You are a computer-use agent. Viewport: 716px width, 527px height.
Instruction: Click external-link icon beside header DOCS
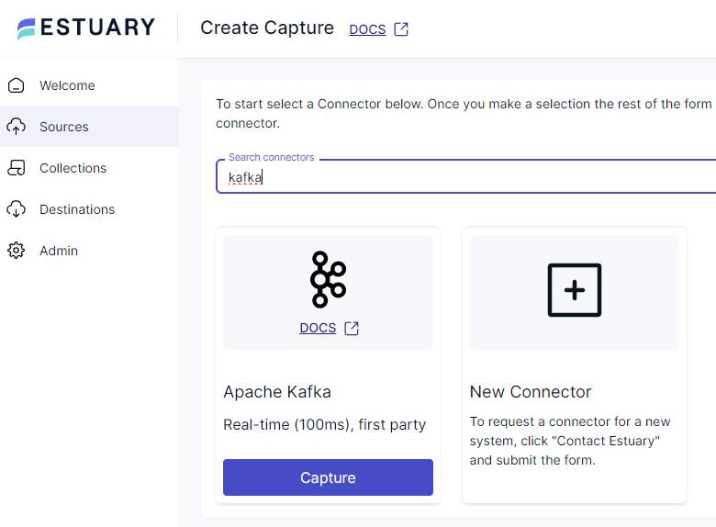tap(401, 29)
